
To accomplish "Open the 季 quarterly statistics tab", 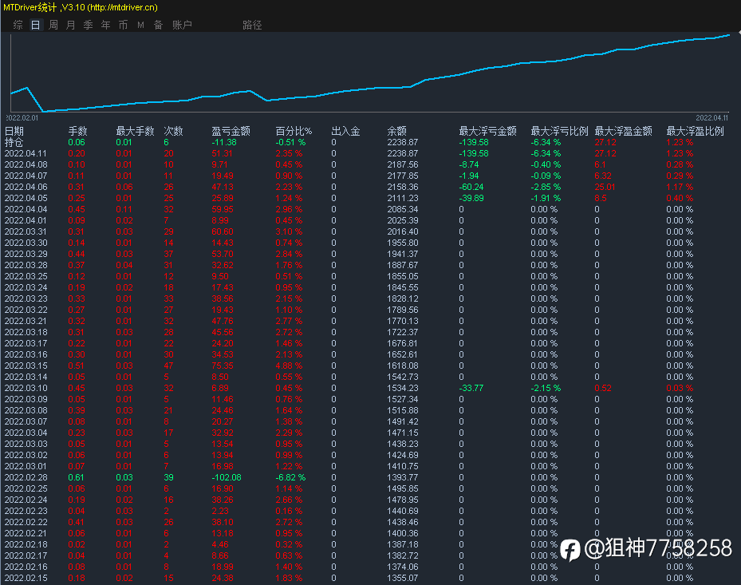I will (89, 25).
